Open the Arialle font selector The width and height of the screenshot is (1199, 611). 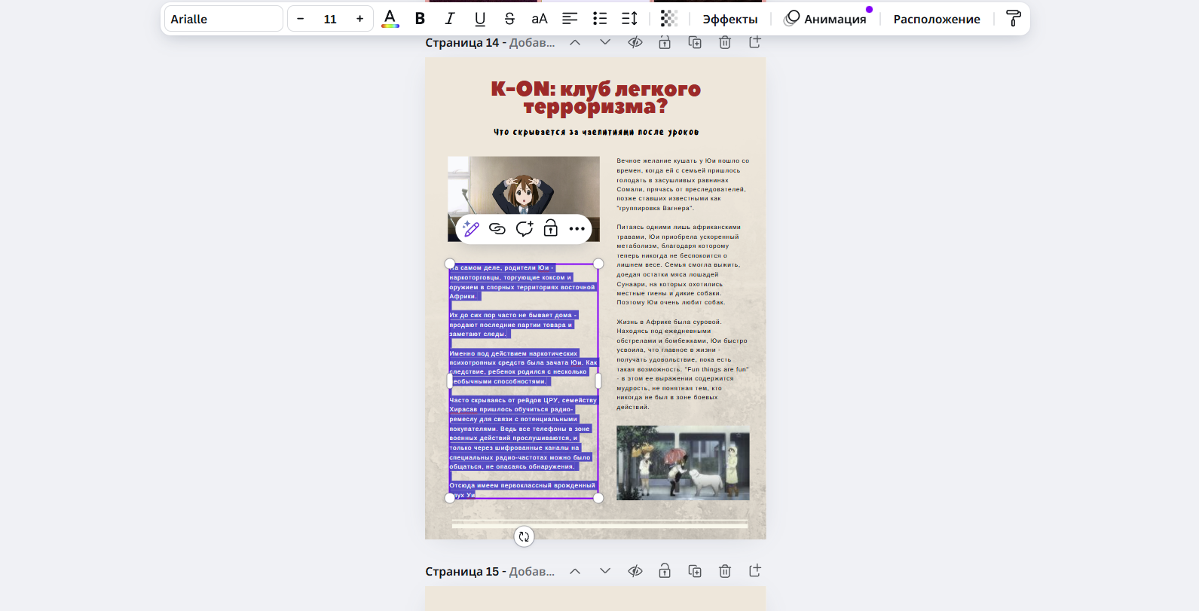[x=224, y=19]
